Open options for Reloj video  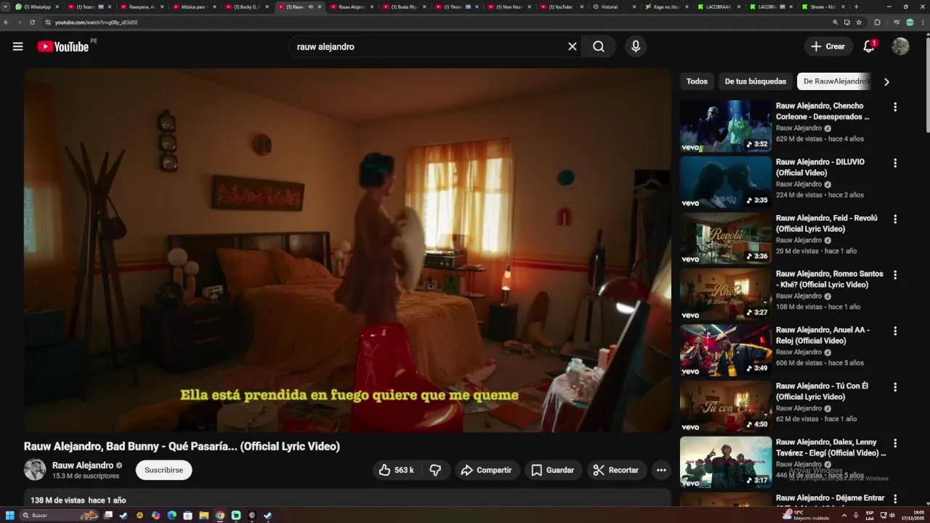895,331
